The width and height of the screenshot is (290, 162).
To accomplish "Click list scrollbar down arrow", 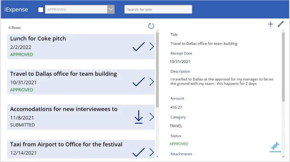I will (x=157, y=157).
